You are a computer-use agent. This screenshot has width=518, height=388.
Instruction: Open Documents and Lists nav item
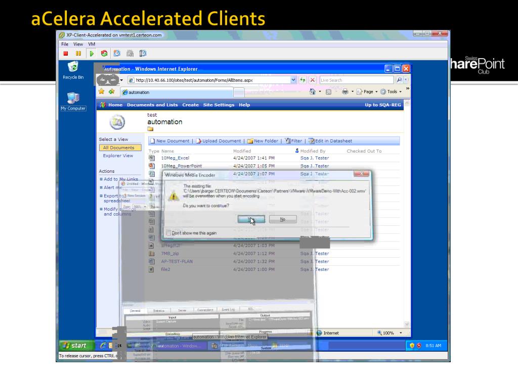pos(152,105)
